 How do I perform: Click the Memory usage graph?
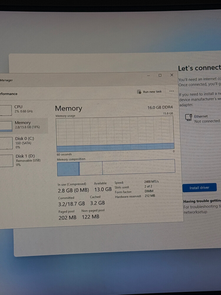[115, 134]
